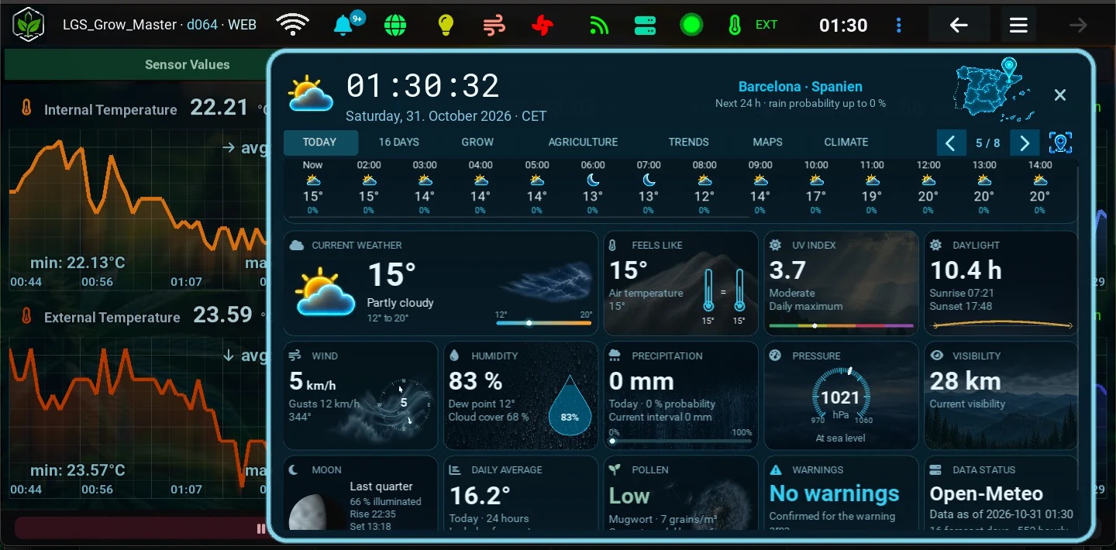Click the Data Status server icon
Image resolution: width=1116 pixels, height=550 pixels.
coord(935,470)
